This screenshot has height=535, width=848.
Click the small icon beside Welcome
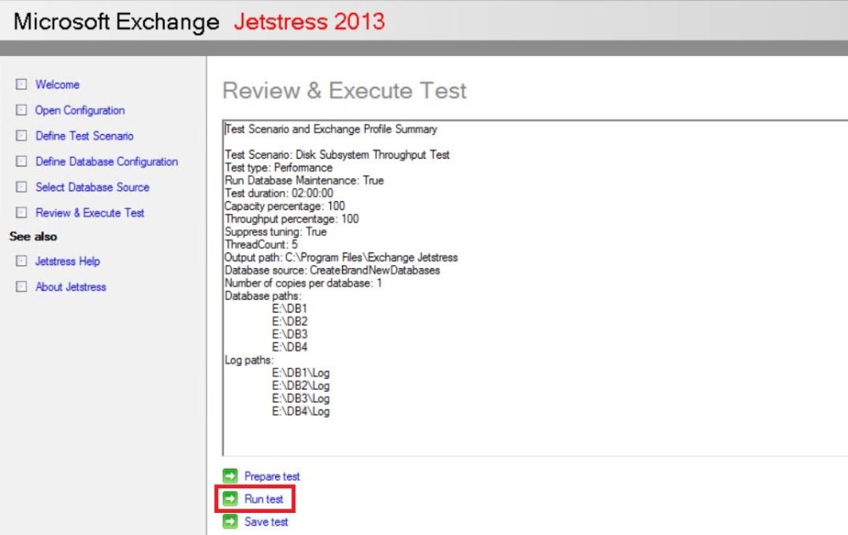(22, 85)
